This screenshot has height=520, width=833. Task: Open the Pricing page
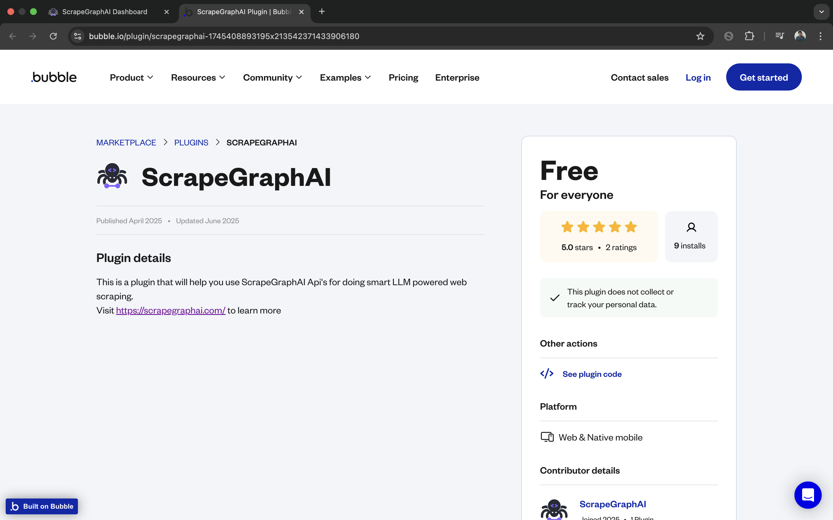pyautogui.click(x=403, y=78)
